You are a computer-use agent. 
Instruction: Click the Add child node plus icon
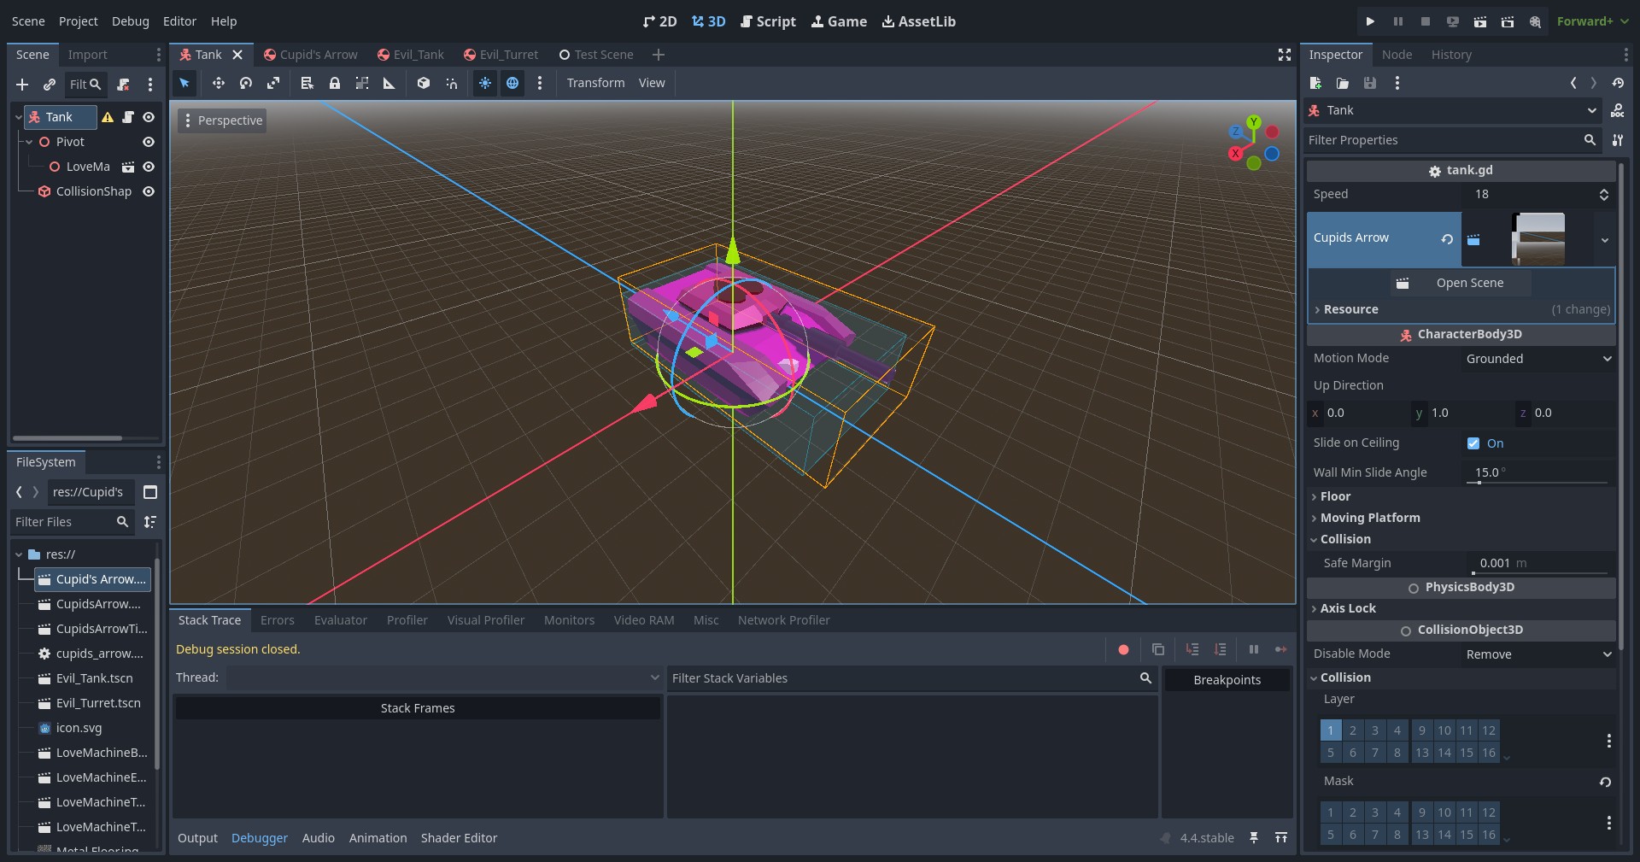pyautogui.click(x=22, y=85)
